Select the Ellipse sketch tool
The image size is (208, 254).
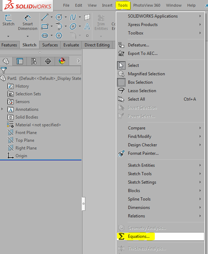73,26
